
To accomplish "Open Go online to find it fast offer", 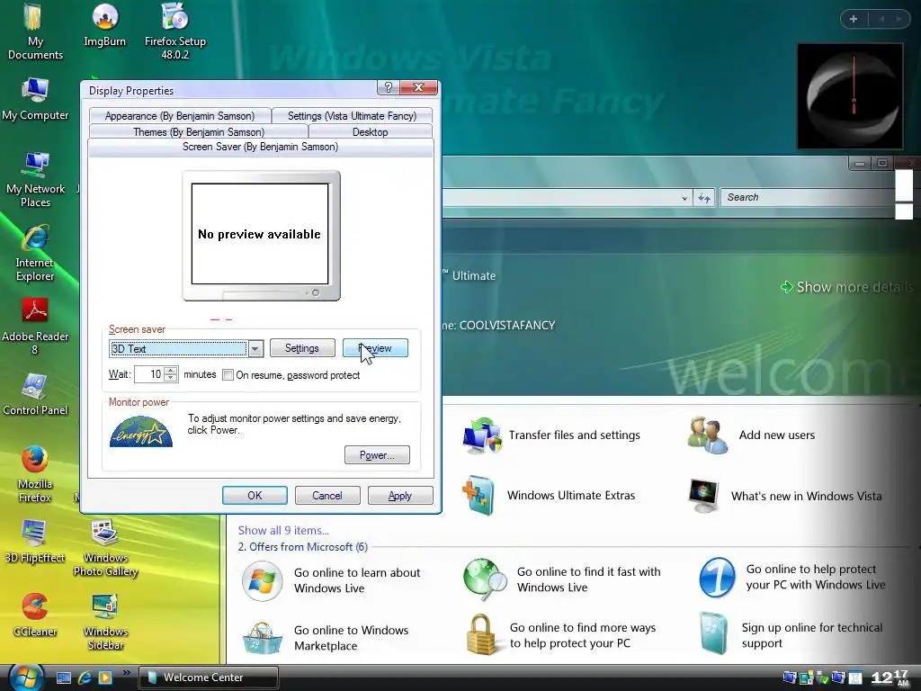I will click(562, 580).
